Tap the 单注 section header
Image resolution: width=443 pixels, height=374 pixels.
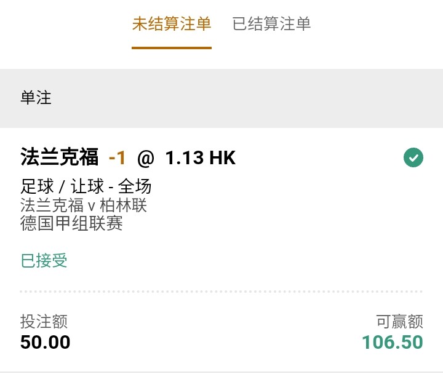pos(36,98)
